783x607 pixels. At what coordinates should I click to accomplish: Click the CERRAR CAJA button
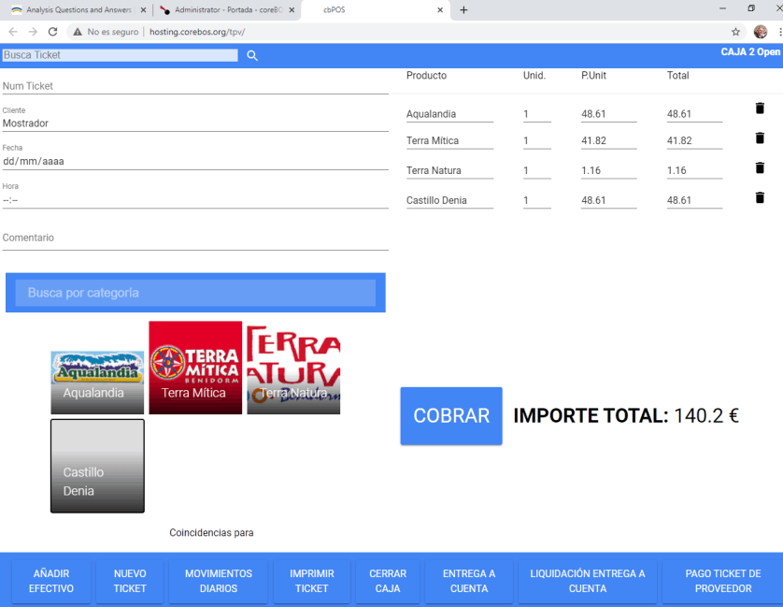click(388, 581)
